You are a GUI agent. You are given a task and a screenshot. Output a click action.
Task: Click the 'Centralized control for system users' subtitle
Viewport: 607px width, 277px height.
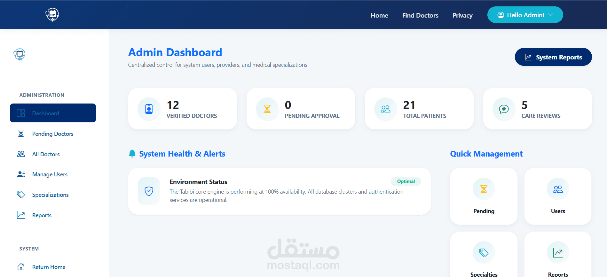217,65
